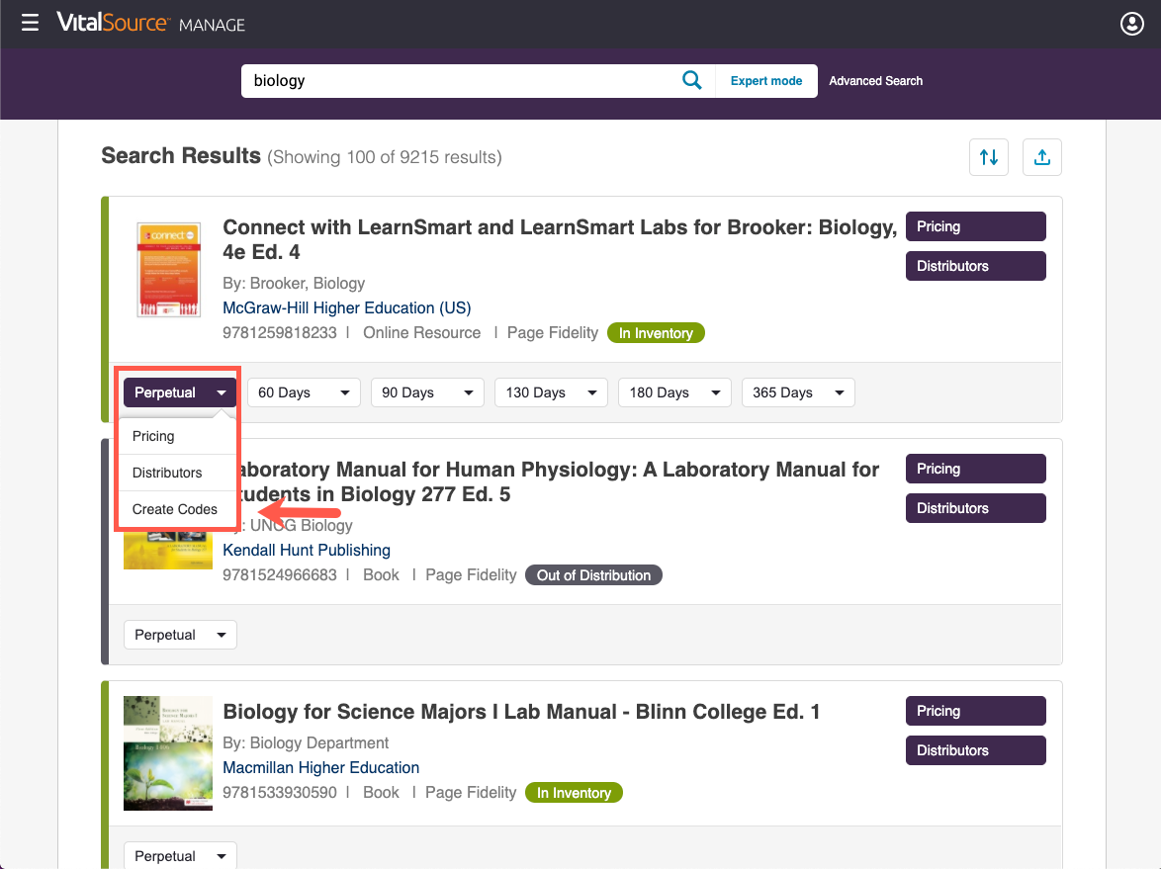Expand the 365 Days dropdown

click(798, 392)
